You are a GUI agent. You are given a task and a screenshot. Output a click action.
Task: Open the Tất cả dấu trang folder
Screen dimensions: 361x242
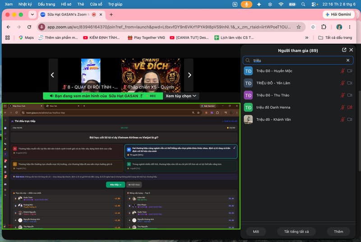tap(335, 37)
